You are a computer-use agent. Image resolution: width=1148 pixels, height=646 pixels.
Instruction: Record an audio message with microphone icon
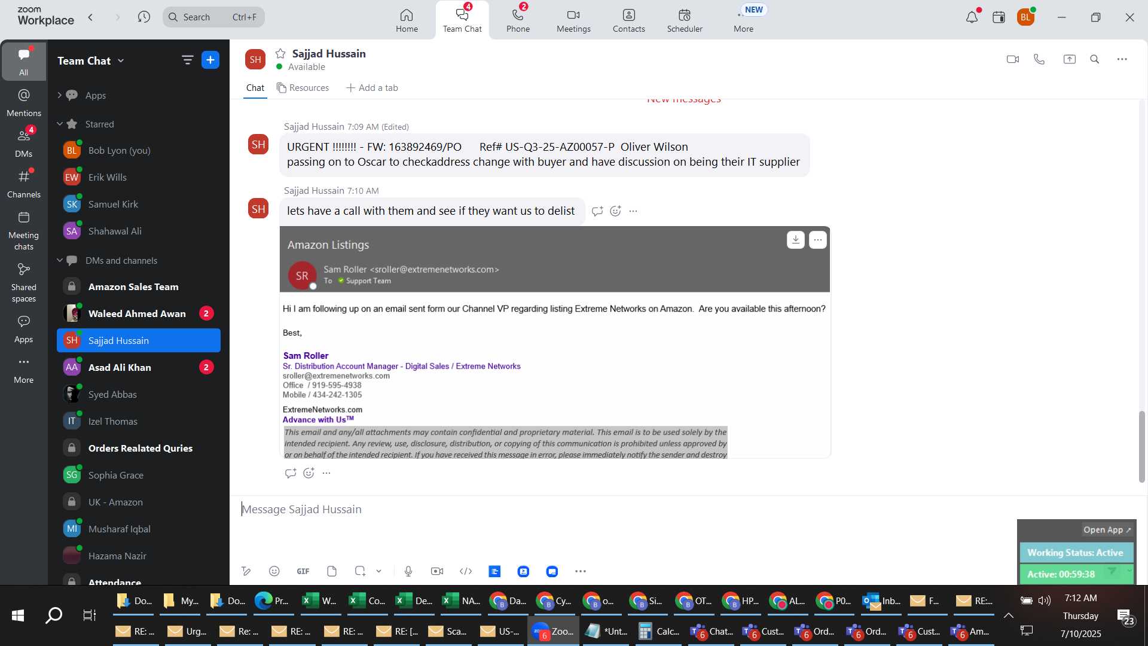tap(408, 571)
